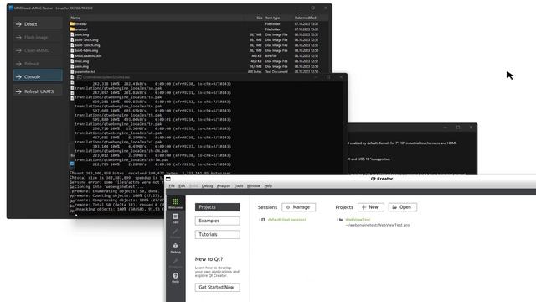Select the greyed Design mode icon
This screenshot has height=302, width=536.
click(175, 233)
